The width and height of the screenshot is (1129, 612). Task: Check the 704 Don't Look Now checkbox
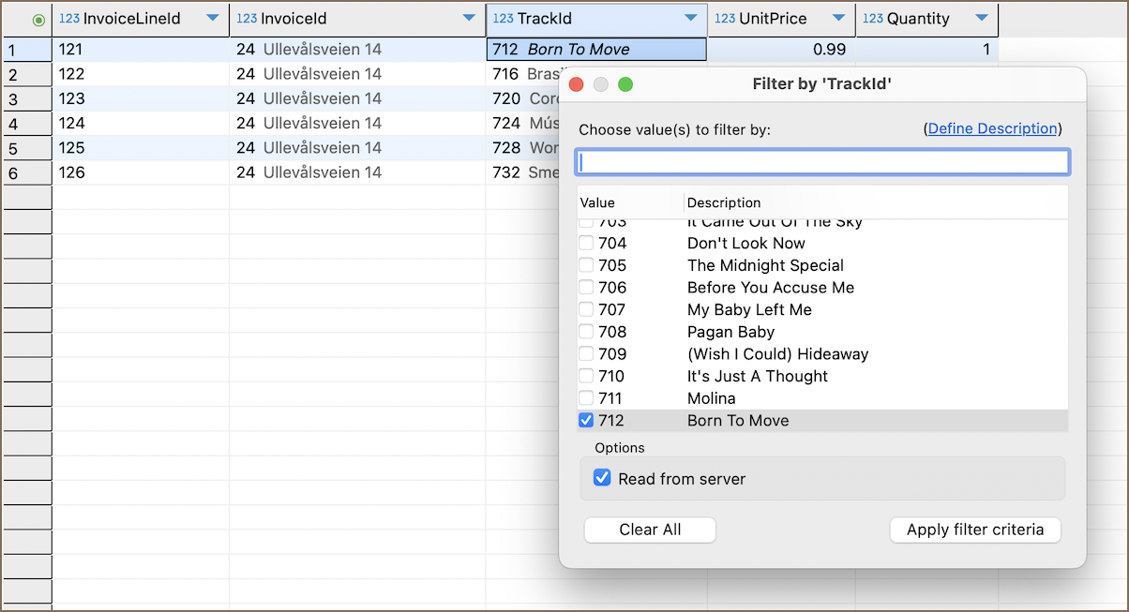tap(586, 244)
